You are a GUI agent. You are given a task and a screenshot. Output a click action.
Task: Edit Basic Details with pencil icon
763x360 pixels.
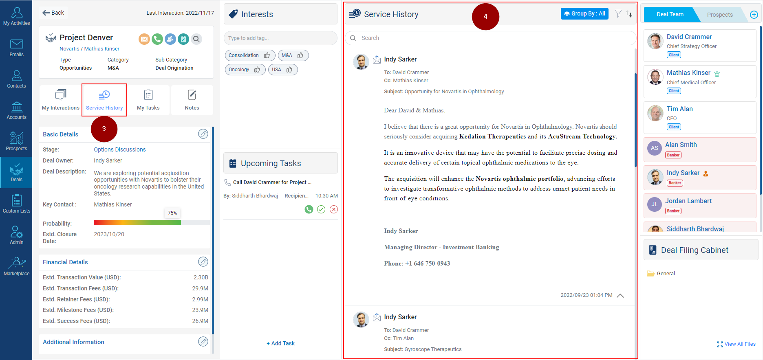[203, 134]
